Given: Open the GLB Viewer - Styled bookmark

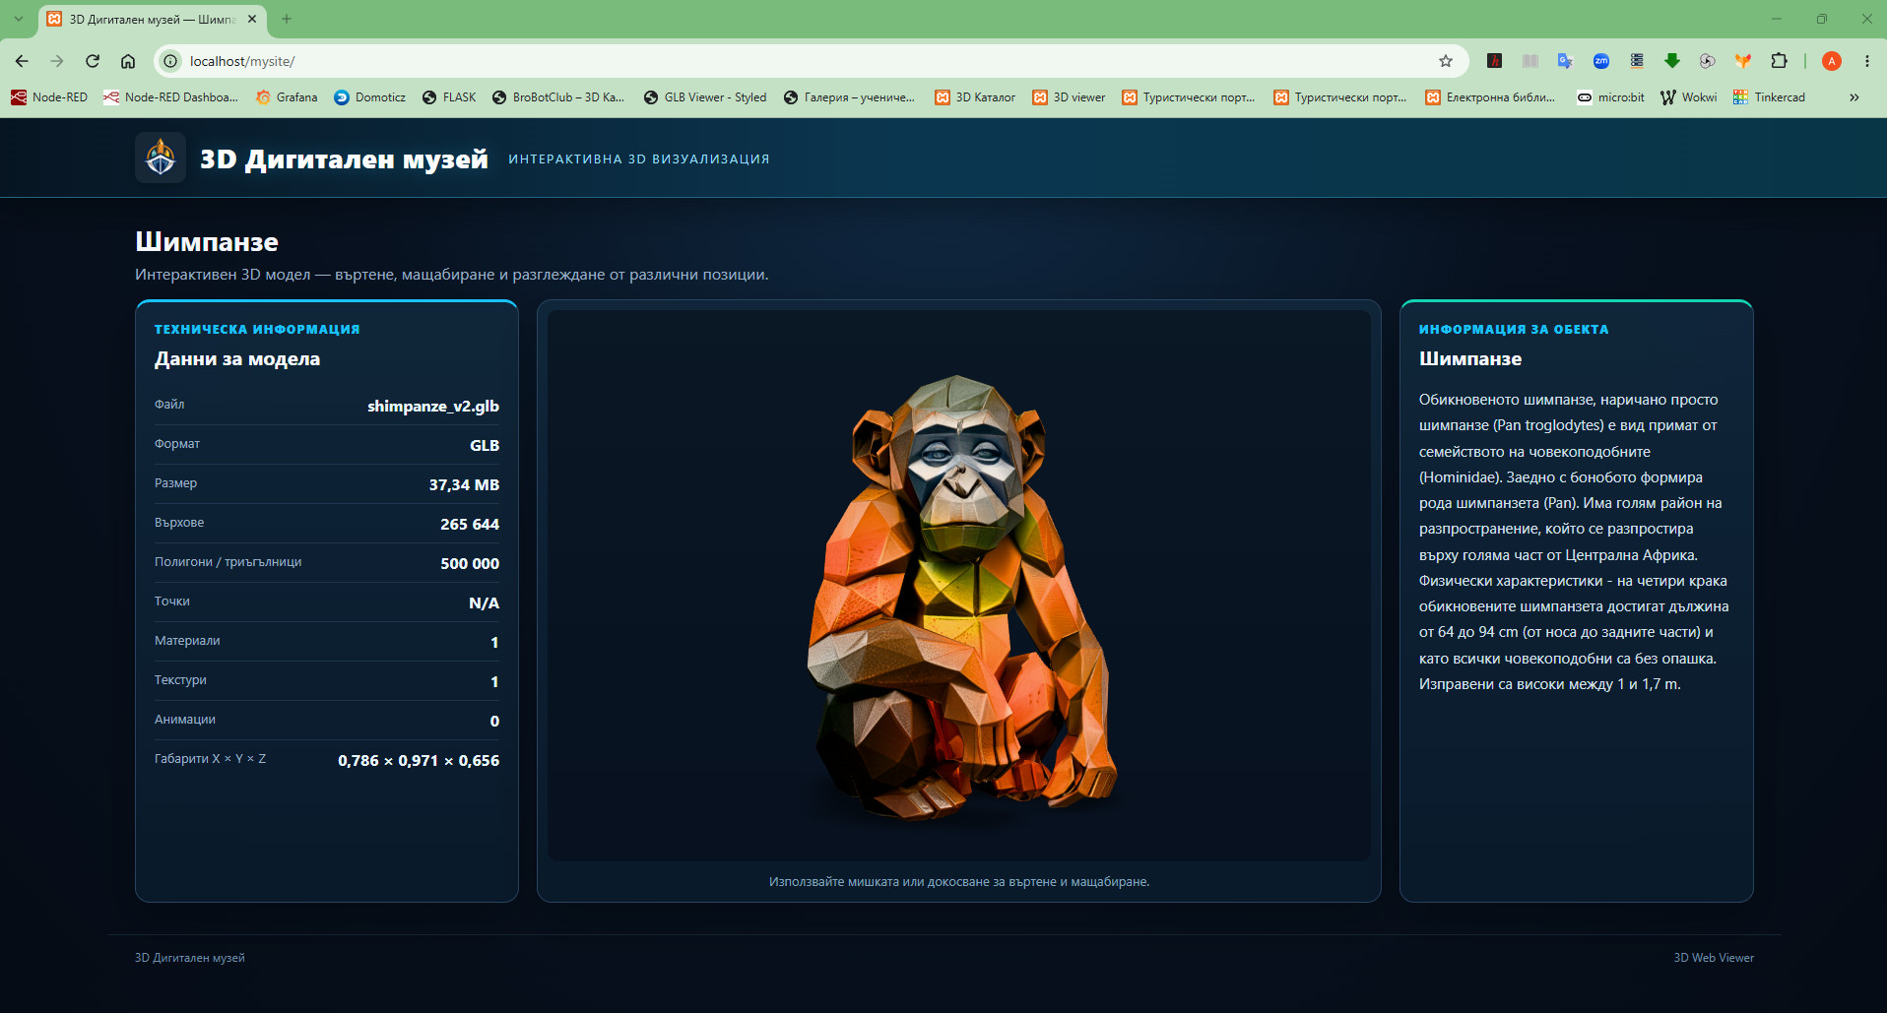Looking at the screenshot, I should click(x=705, y=97).
